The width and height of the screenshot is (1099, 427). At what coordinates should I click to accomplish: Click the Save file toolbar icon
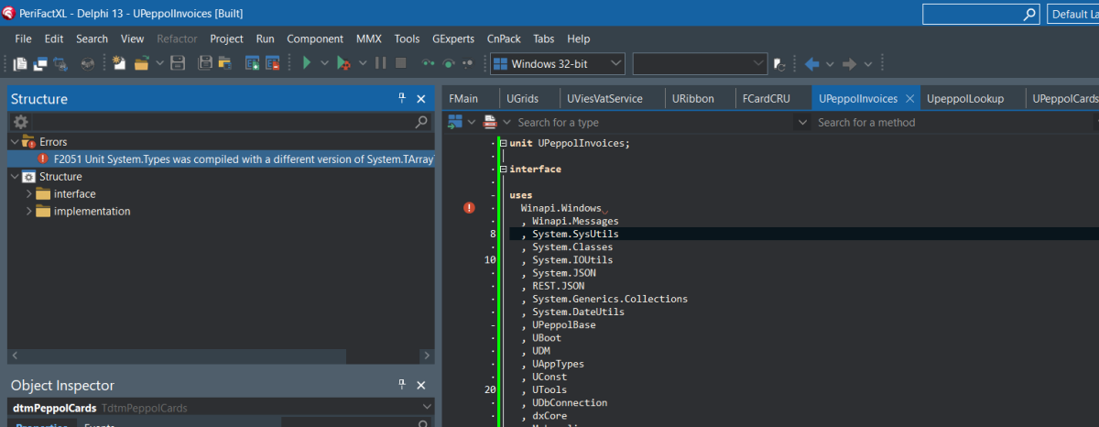[x=179, y=63]
